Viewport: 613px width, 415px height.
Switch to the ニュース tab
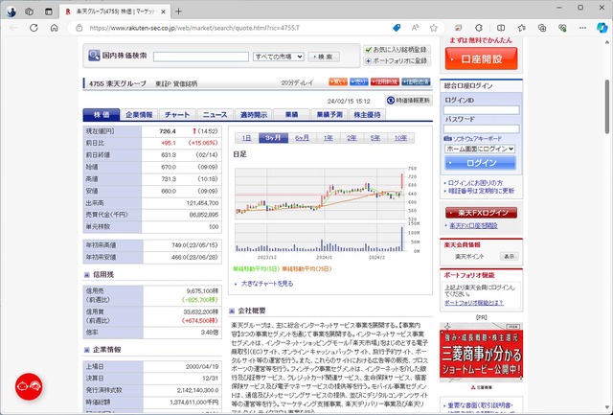(x=215, y=115)
